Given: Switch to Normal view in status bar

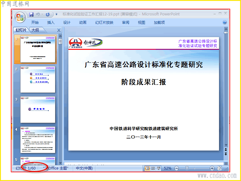Looking at the screenshot, I should click(147, 168).
